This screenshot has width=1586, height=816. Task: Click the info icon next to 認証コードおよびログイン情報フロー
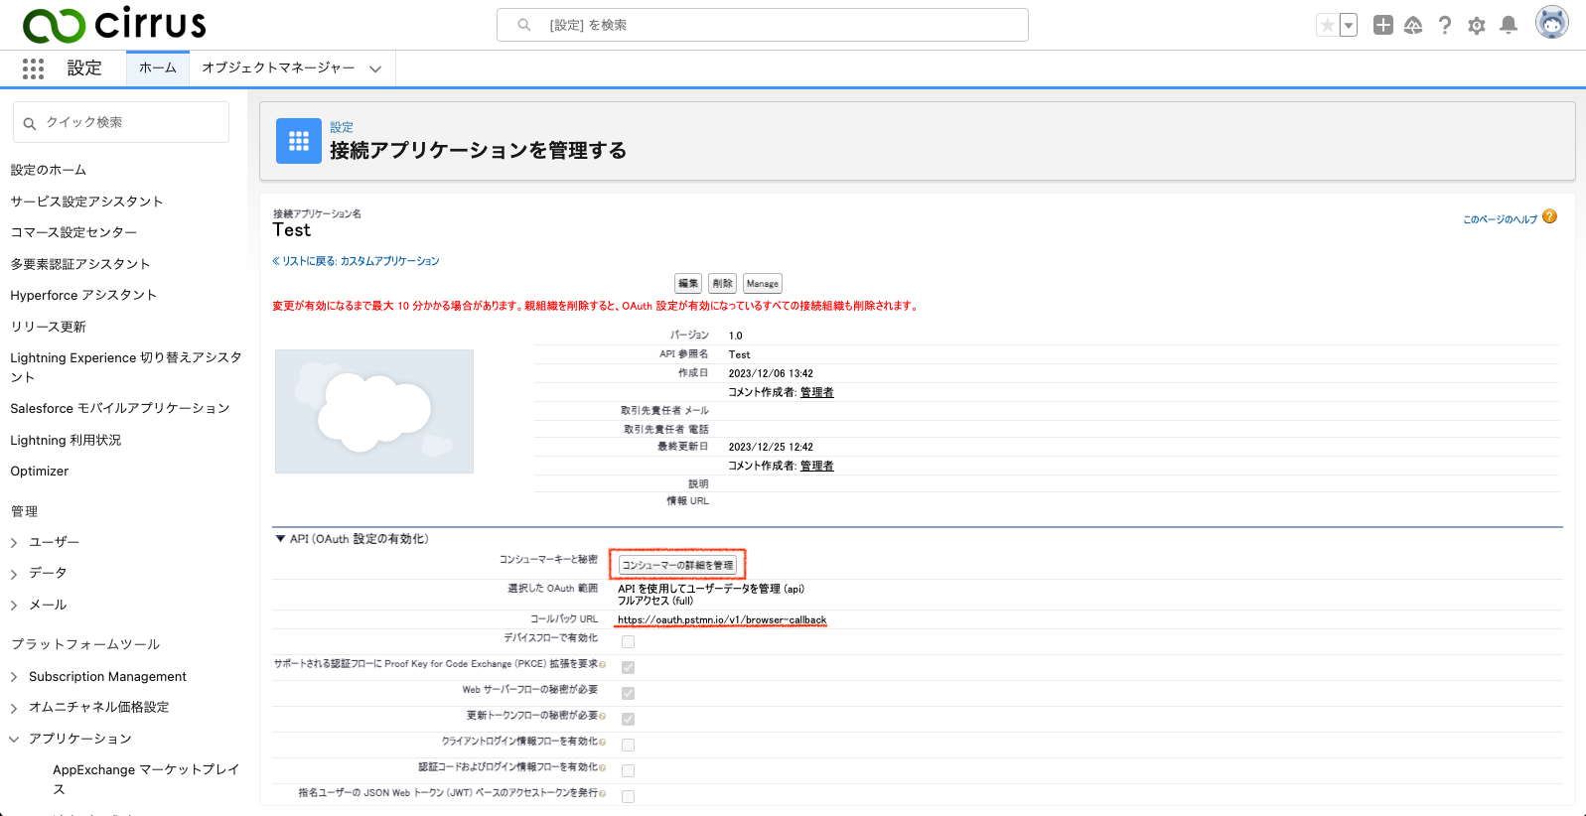pos(602,767)
